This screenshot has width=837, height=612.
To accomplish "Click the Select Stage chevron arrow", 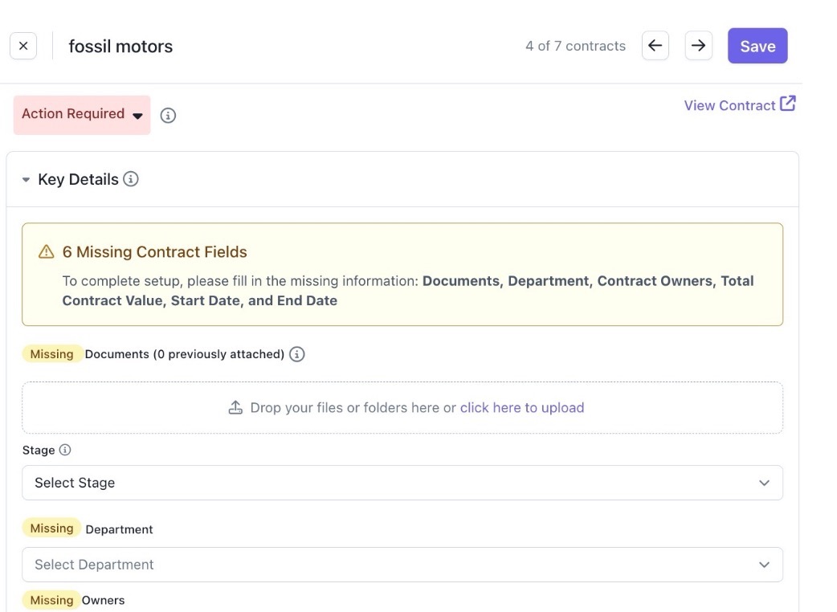I will click(764, 483).
